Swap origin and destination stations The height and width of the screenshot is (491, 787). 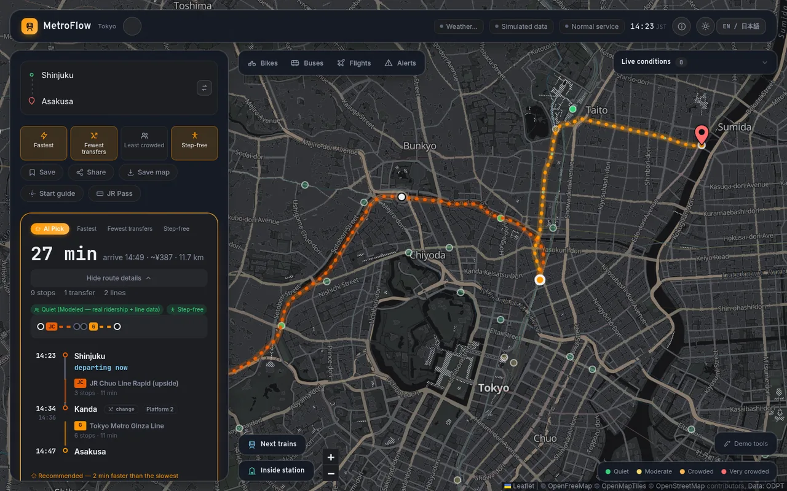point(204,88)
